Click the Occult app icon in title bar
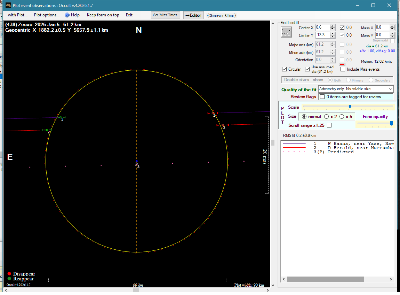Screen dimensions: 400x295 (8, 5)
